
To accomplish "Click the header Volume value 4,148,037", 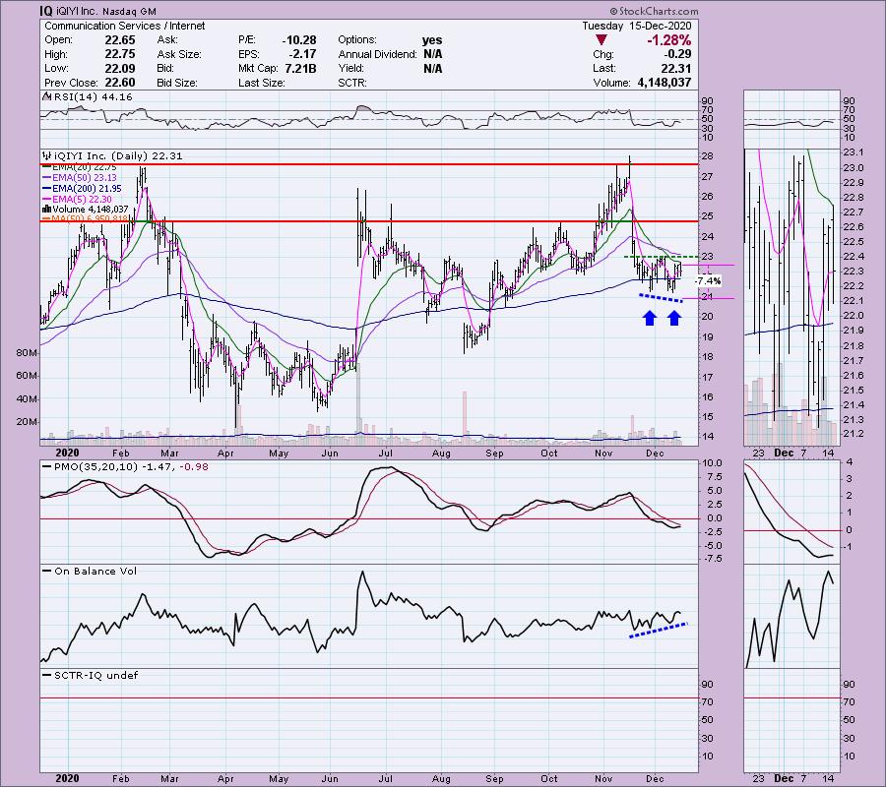I will point(664,83).
